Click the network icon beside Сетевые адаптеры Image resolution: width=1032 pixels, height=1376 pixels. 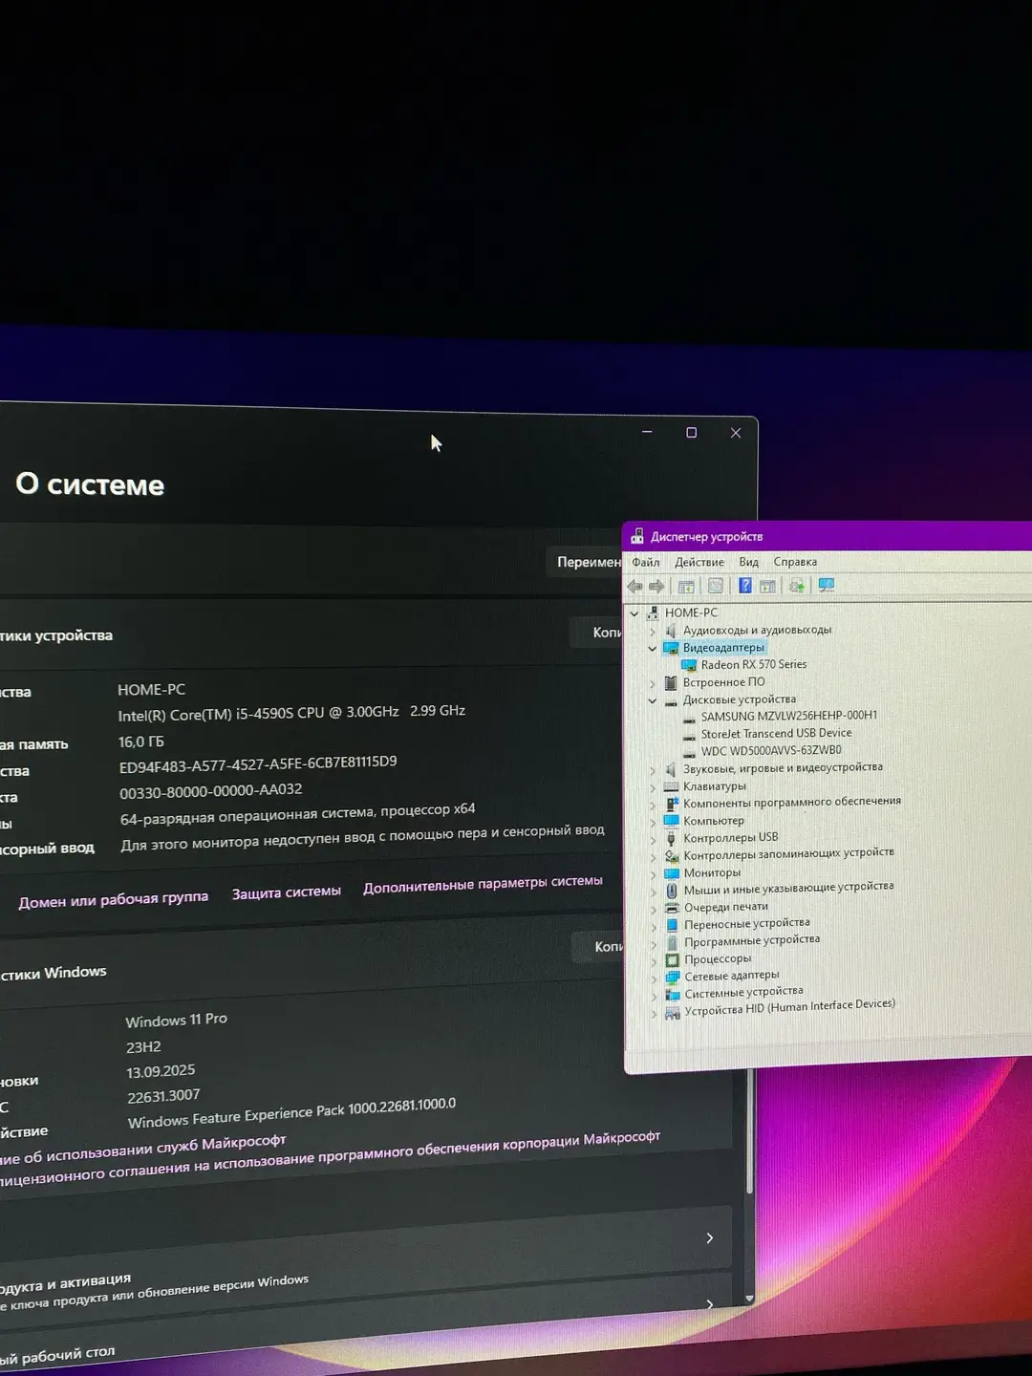click(x=673, y=977)
